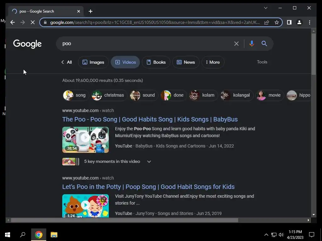
Task: Expand the More search options
Action: (x=213, y=62)
